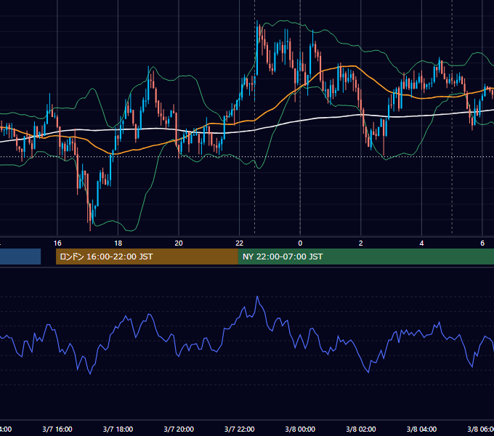Click the 18 hour label on upper axis
Image resolution: width=494 pixels, height=436 pixels.
coord(118,243)
